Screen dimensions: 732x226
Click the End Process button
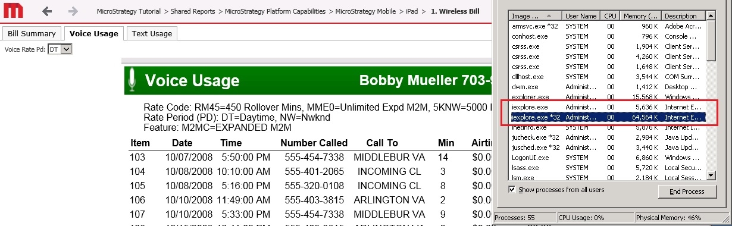(x=687, y=192)
